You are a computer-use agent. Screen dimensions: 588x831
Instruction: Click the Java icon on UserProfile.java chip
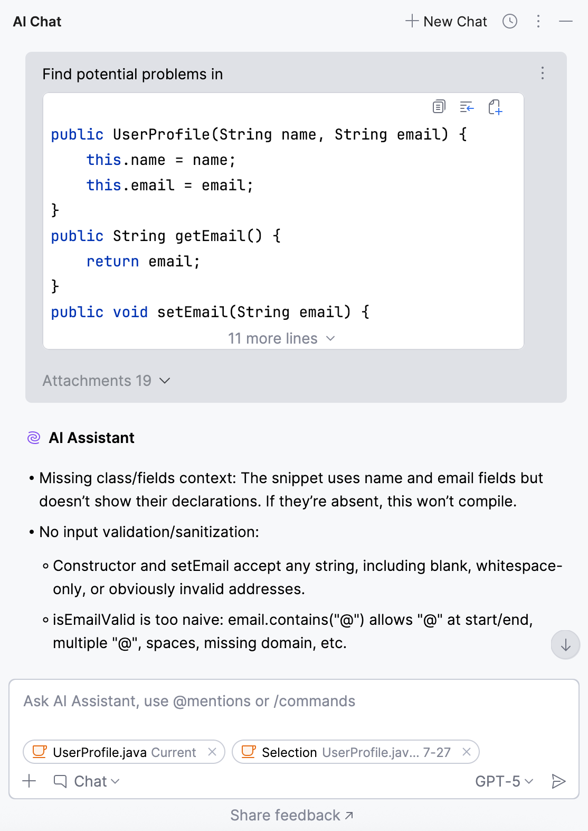pos(39,752)
